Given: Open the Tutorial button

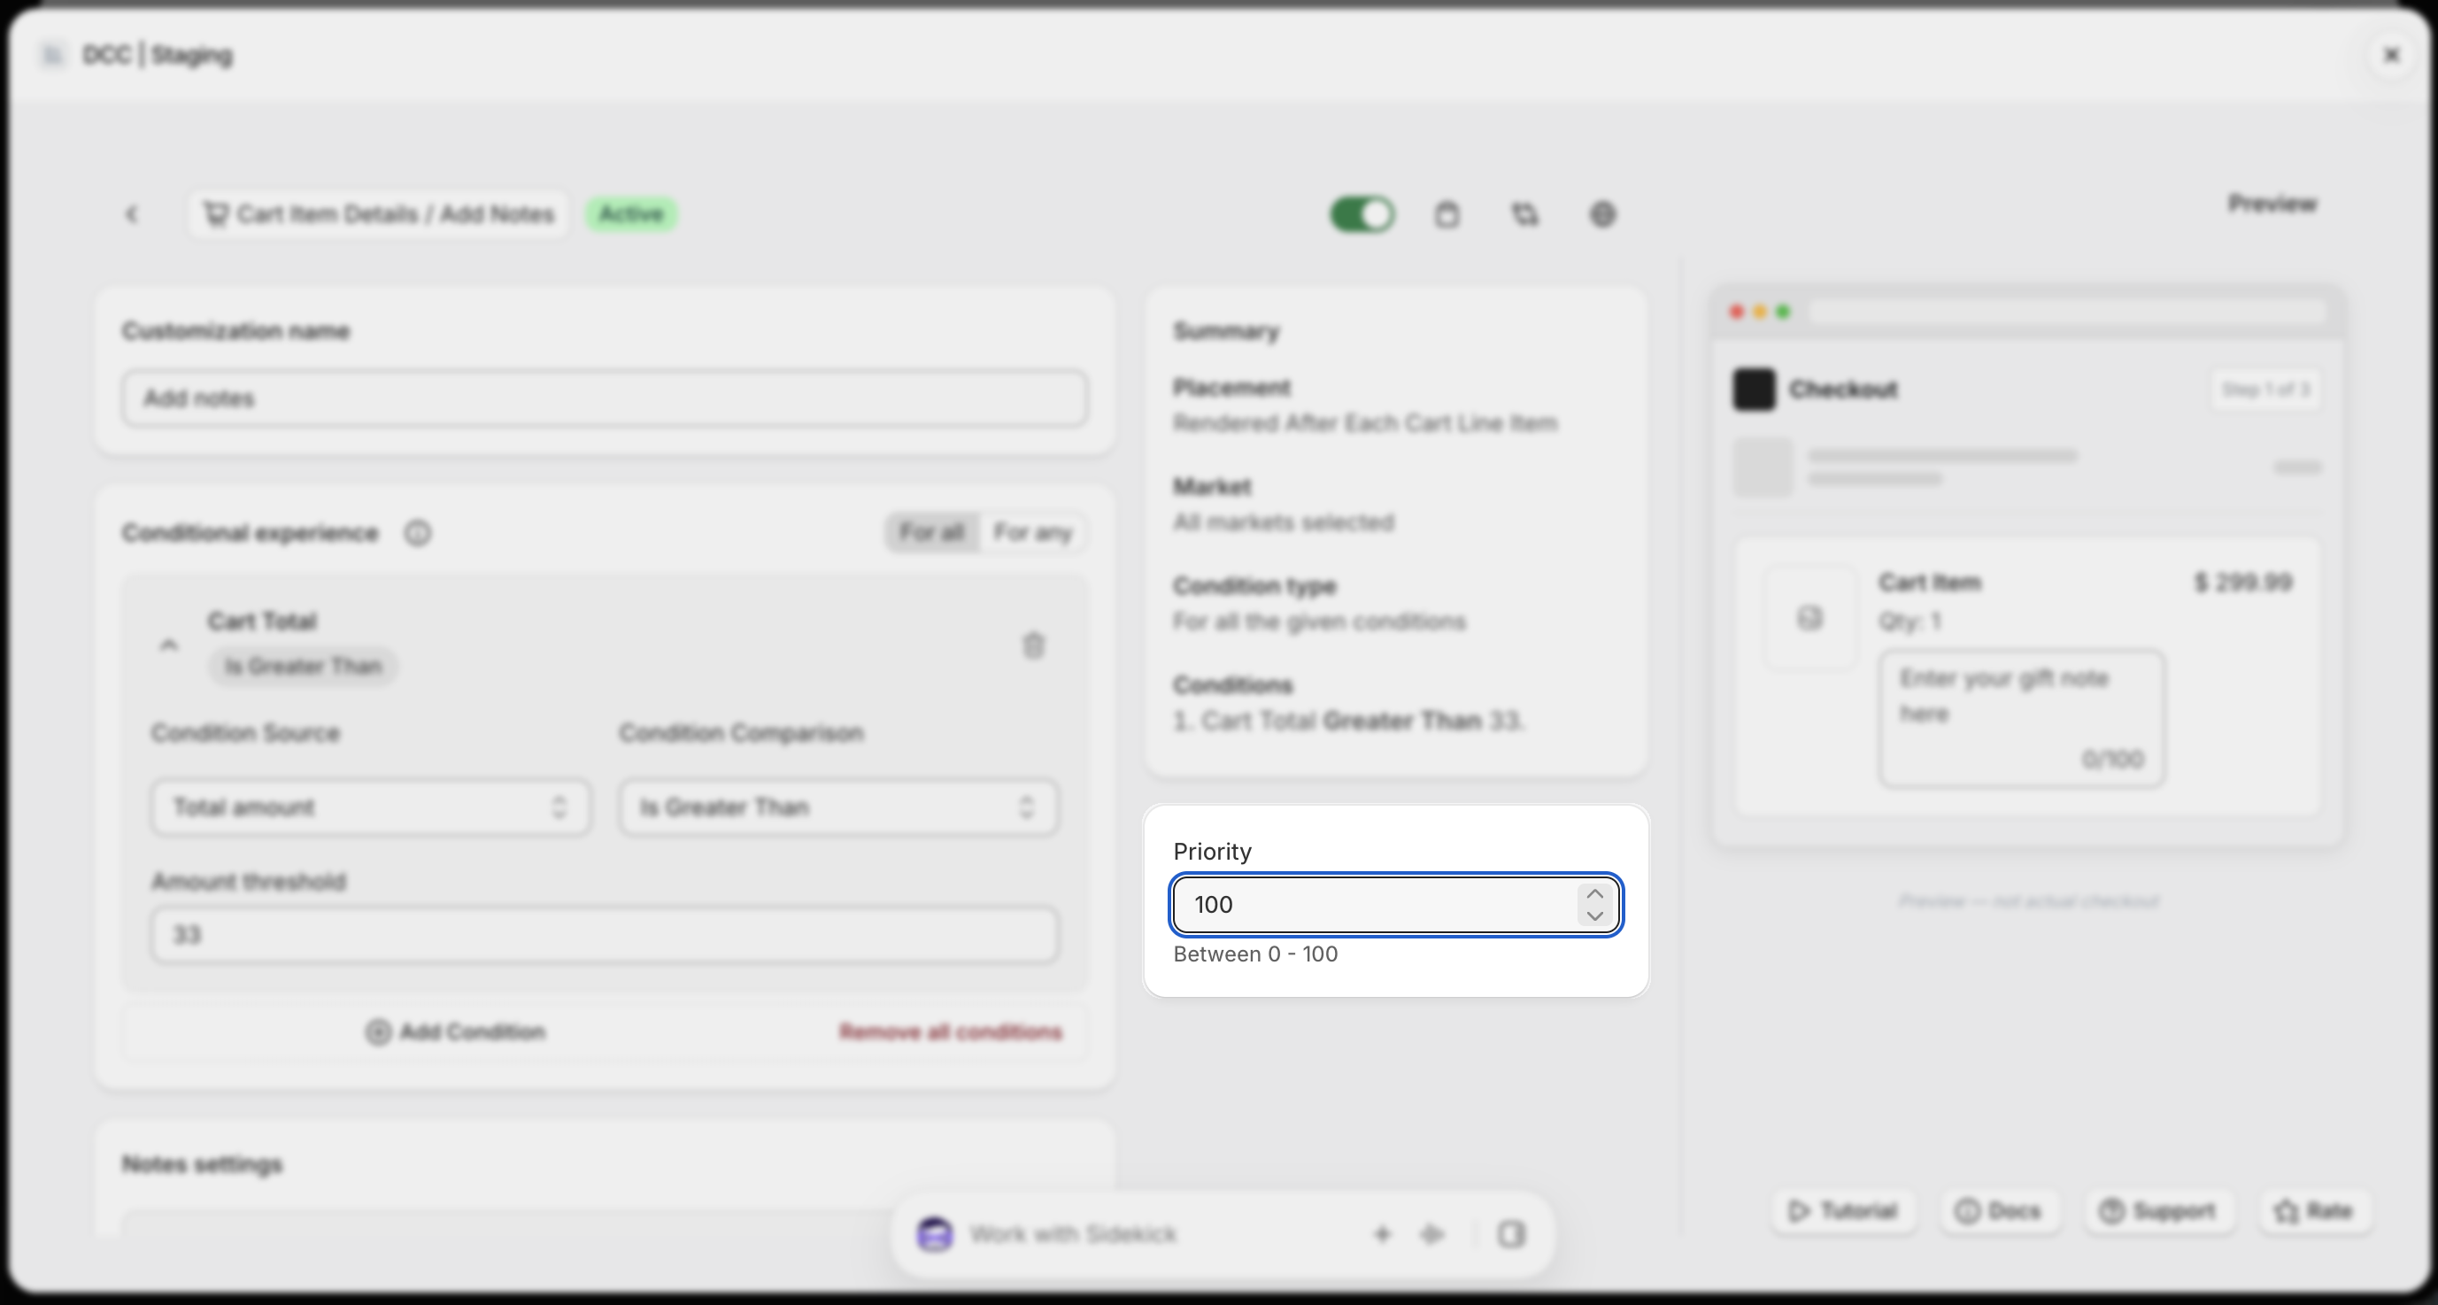Looking at the screenshot, I should (x=1843, y=1210).
